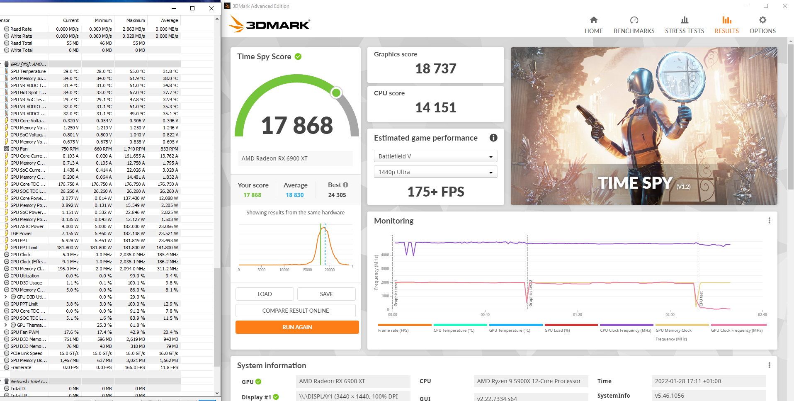This screenshot has height=401, width=794.
Task: Click GPU ASIC Power lightning icon
Action: tap(6, 226)
